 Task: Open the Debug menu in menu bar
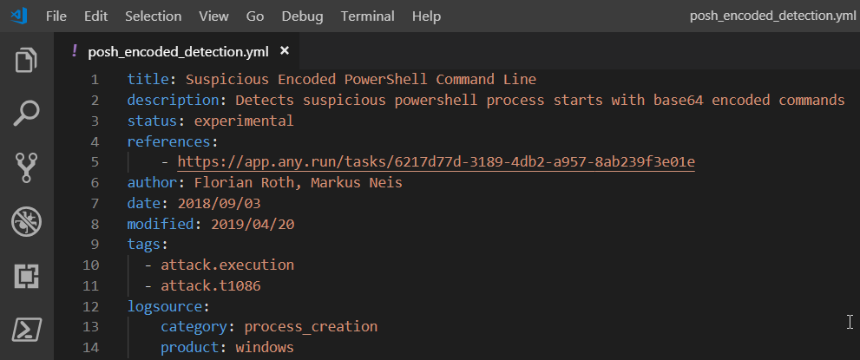coord(302,16)
